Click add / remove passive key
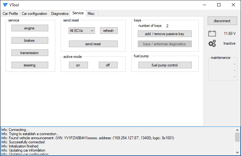The height and width of the screenshot is (156, 241). (165, 34)
